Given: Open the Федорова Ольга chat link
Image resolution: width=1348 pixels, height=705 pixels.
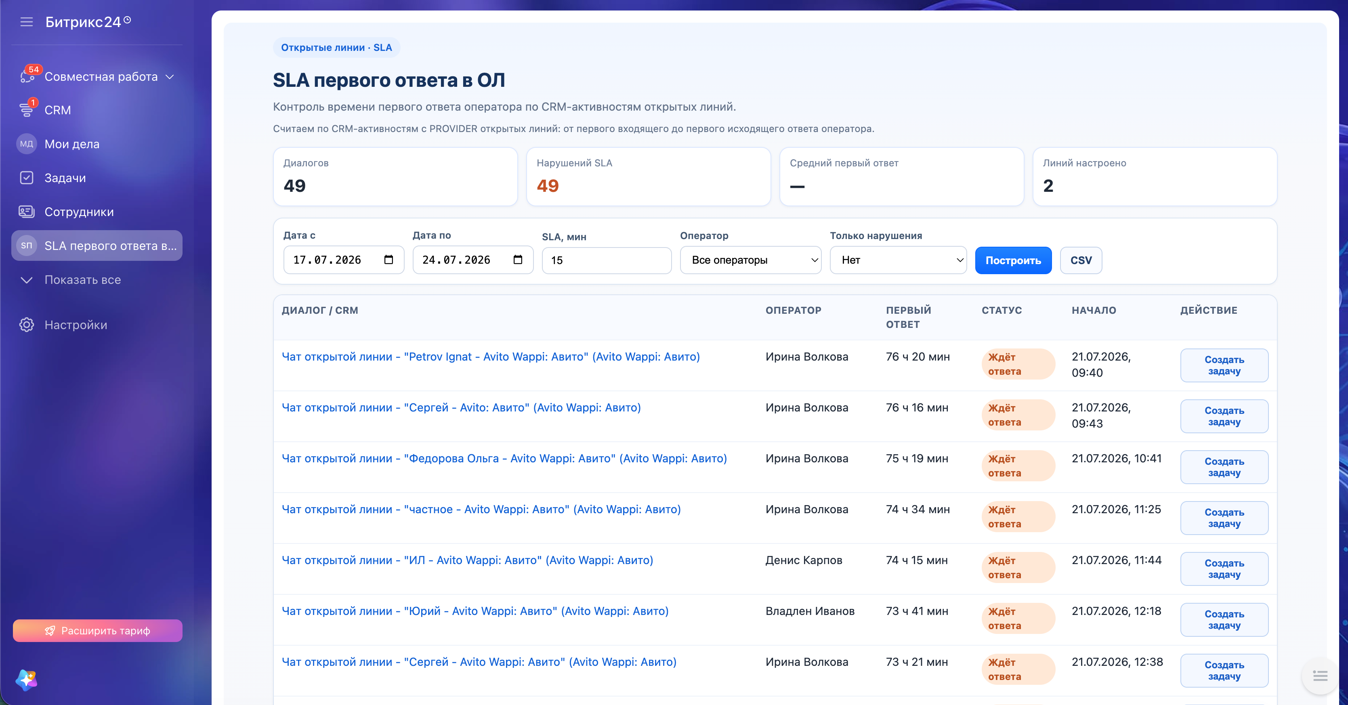Looking at the screenshot, I should (x=504, y=458).
